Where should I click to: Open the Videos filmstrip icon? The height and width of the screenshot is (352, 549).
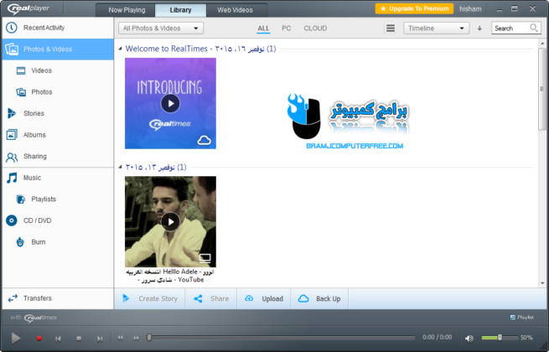tap(21, 70)
